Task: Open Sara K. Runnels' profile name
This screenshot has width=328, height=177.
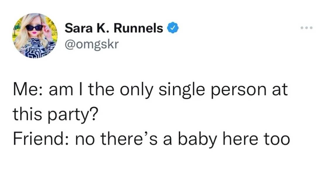Action: 114,28
